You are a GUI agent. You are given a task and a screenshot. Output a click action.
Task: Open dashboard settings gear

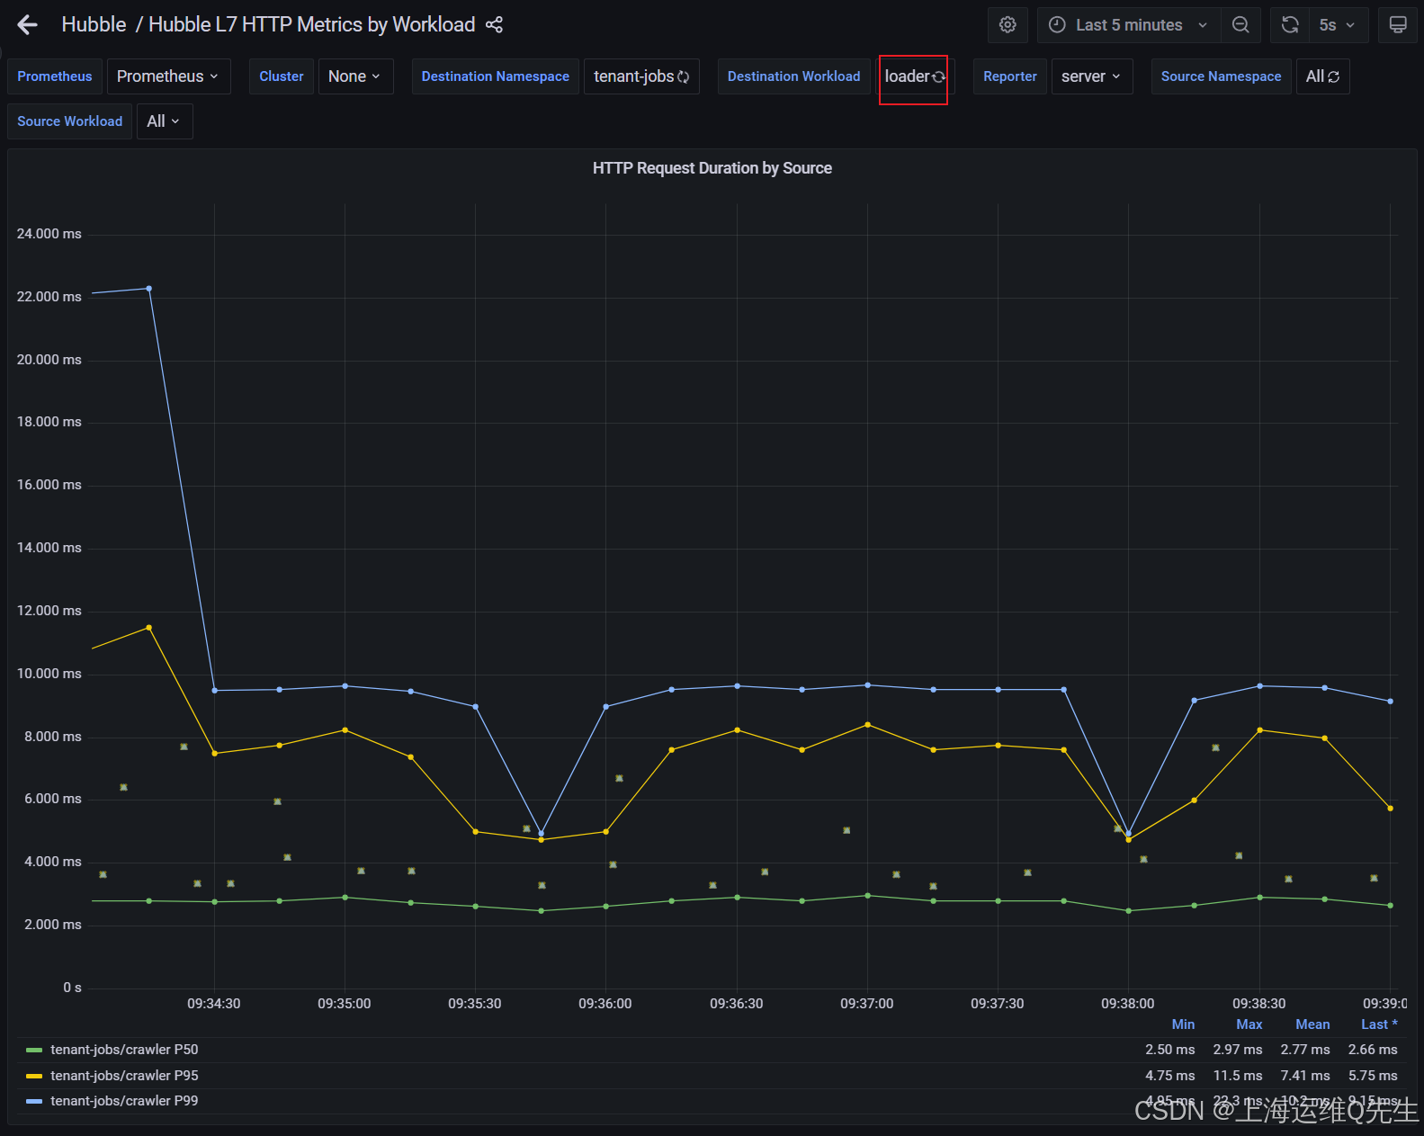pyautogui.click(x=1008, y=25)
